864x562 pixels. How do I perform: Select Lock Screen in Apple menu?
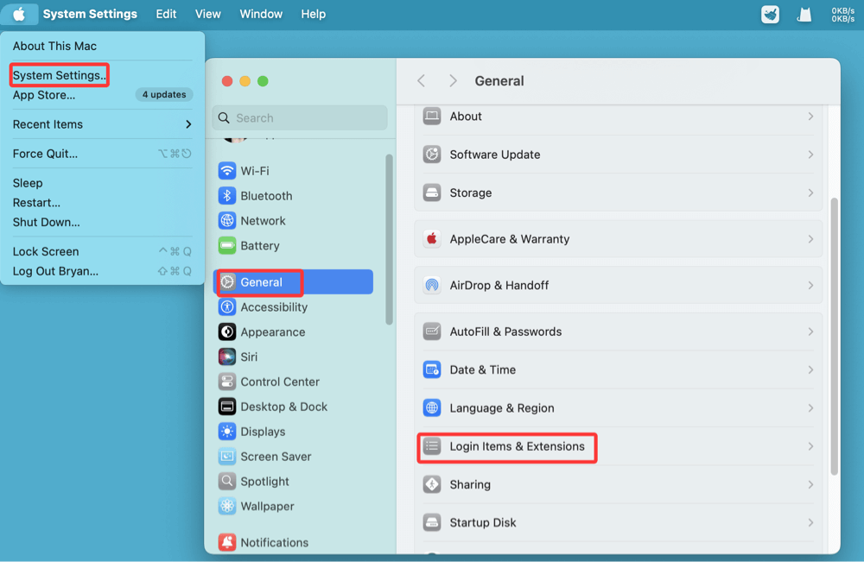coord(46,251)
